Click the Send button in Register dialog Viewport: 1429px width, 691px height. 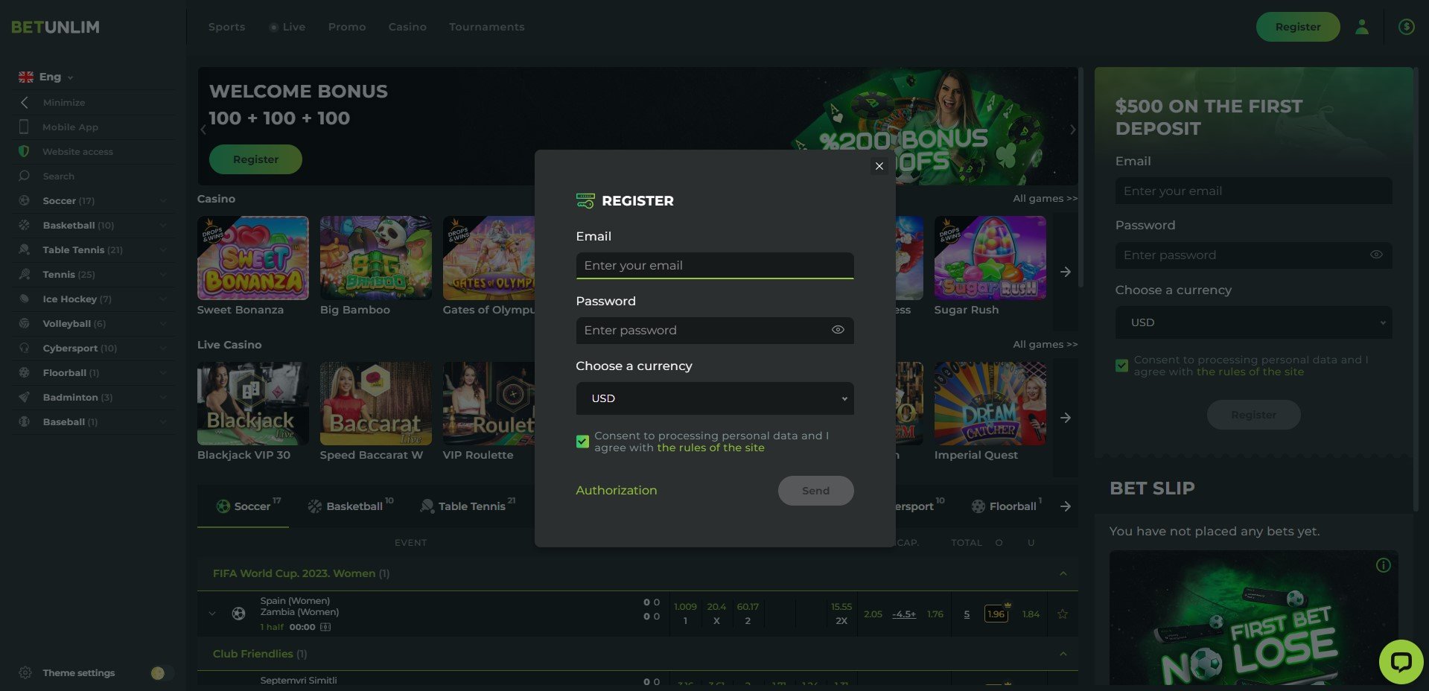[815, 491]
